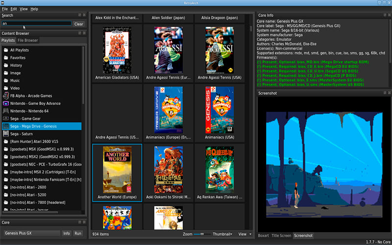
Task: Select the Game Boy Advance console icon
Action: [6, 103]
